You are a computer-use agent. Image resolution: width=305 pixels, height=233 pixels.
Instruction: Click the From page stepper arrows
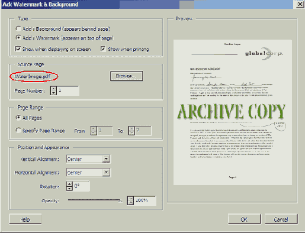94,131
